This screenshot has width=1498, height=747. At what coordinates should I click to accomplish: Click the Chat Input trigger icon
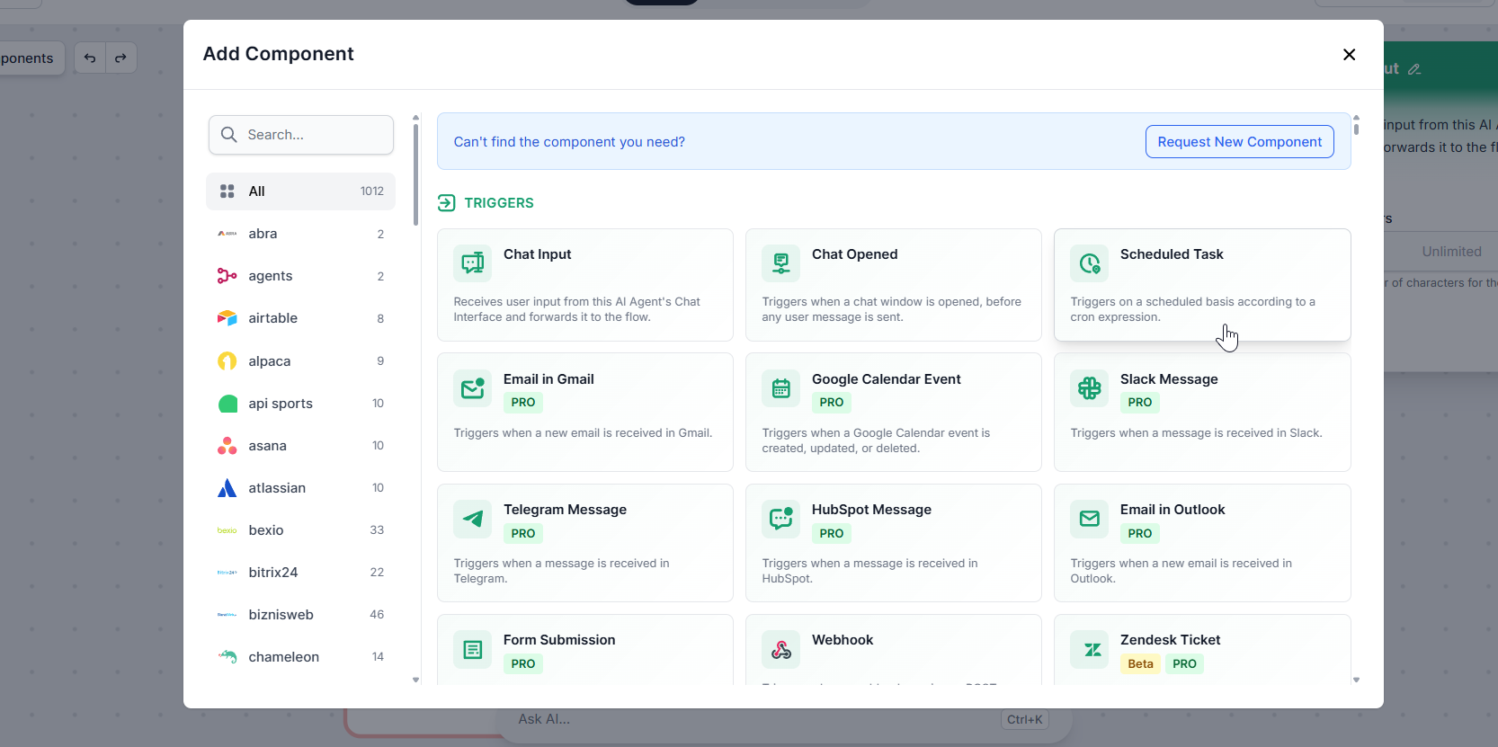[473, 263]
